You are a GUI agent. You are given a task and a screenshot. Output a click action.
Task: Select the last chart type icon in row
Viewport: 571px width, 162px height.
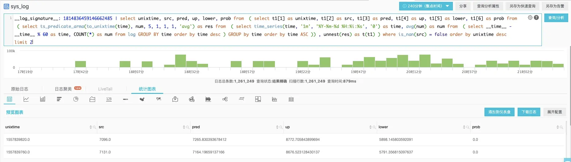291,99
